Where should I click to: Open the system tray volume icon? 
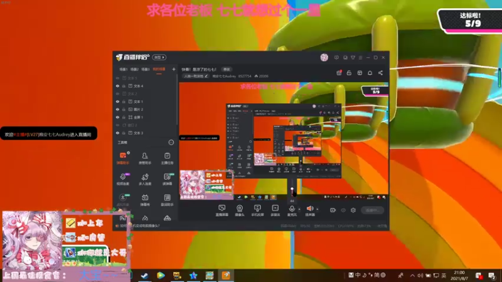pos(420,275)
